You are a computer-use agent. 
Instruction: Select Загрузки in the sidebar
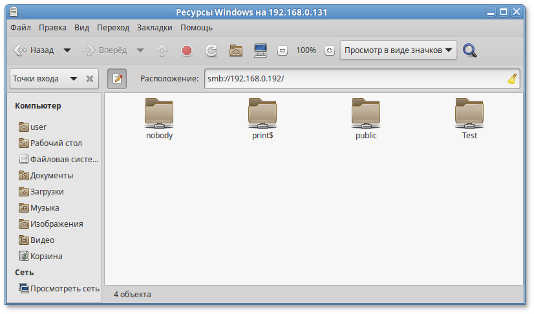47,192
